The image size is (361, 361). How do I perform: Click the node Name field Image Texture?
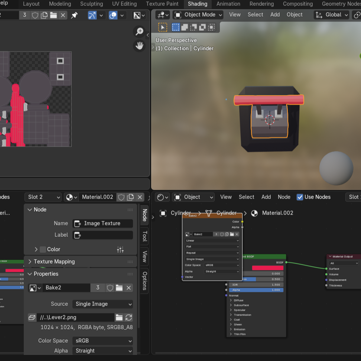point(103,224)
